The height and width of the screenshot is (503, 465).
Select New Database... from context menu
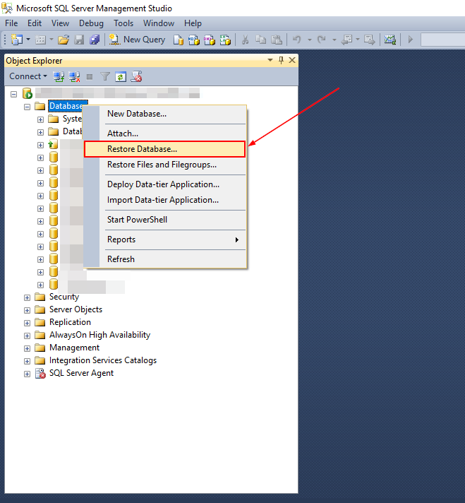165,114
